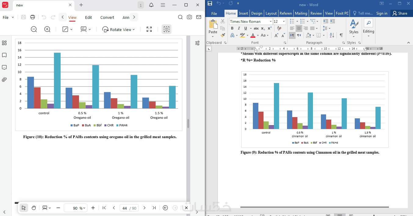
Task: Toggle Show/Hide paragraph marks
Action: coord(341,35)
